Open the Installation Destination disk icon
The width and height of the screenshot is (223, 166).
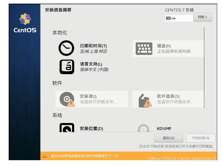tap(67, 127)
